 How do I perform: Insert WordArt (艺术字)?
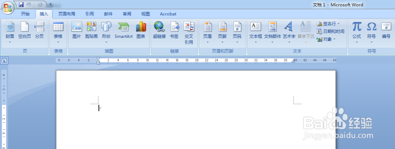pos(289,33)
